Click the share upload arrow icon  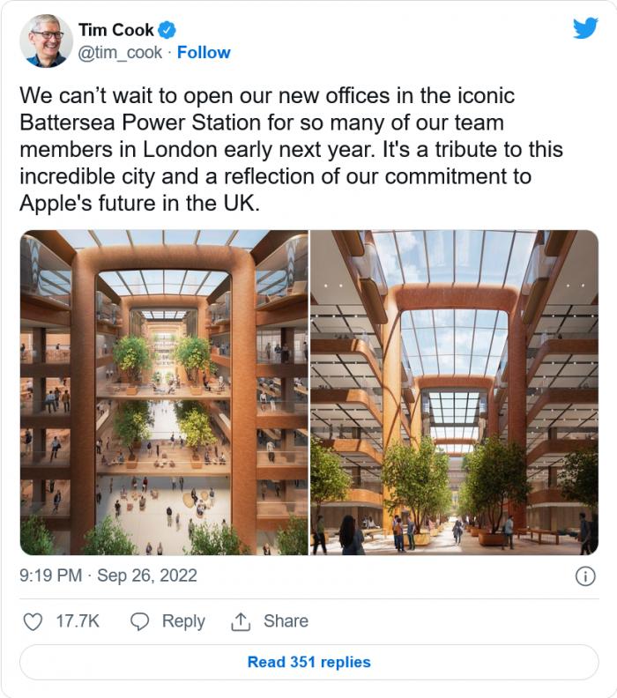pos(241,621)
